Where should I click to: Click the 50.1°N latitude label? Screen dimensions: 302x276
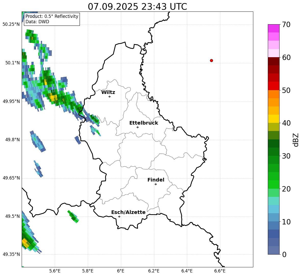coord(12,63)
